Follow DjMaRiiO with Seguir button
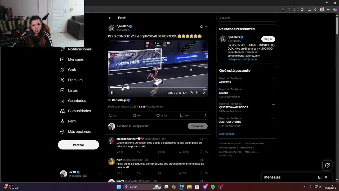Image resolution: width=339 pixels, height=191 pixels. coord(268,39)
